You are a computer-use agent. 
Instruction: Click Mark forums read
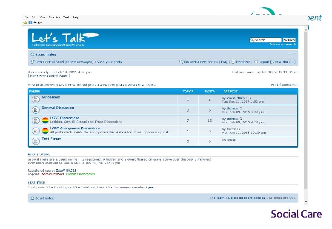pos(284,85)
